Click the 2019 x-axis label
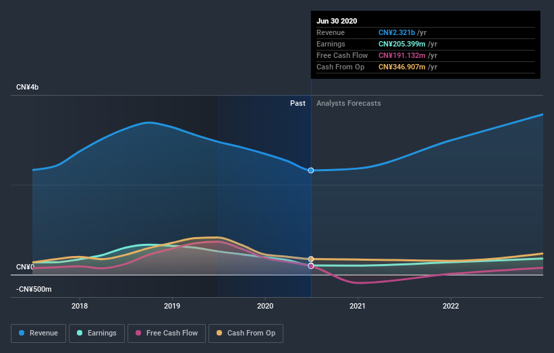Image resolution: width=554 pixels, height=353 pixels. coord(172,306)
